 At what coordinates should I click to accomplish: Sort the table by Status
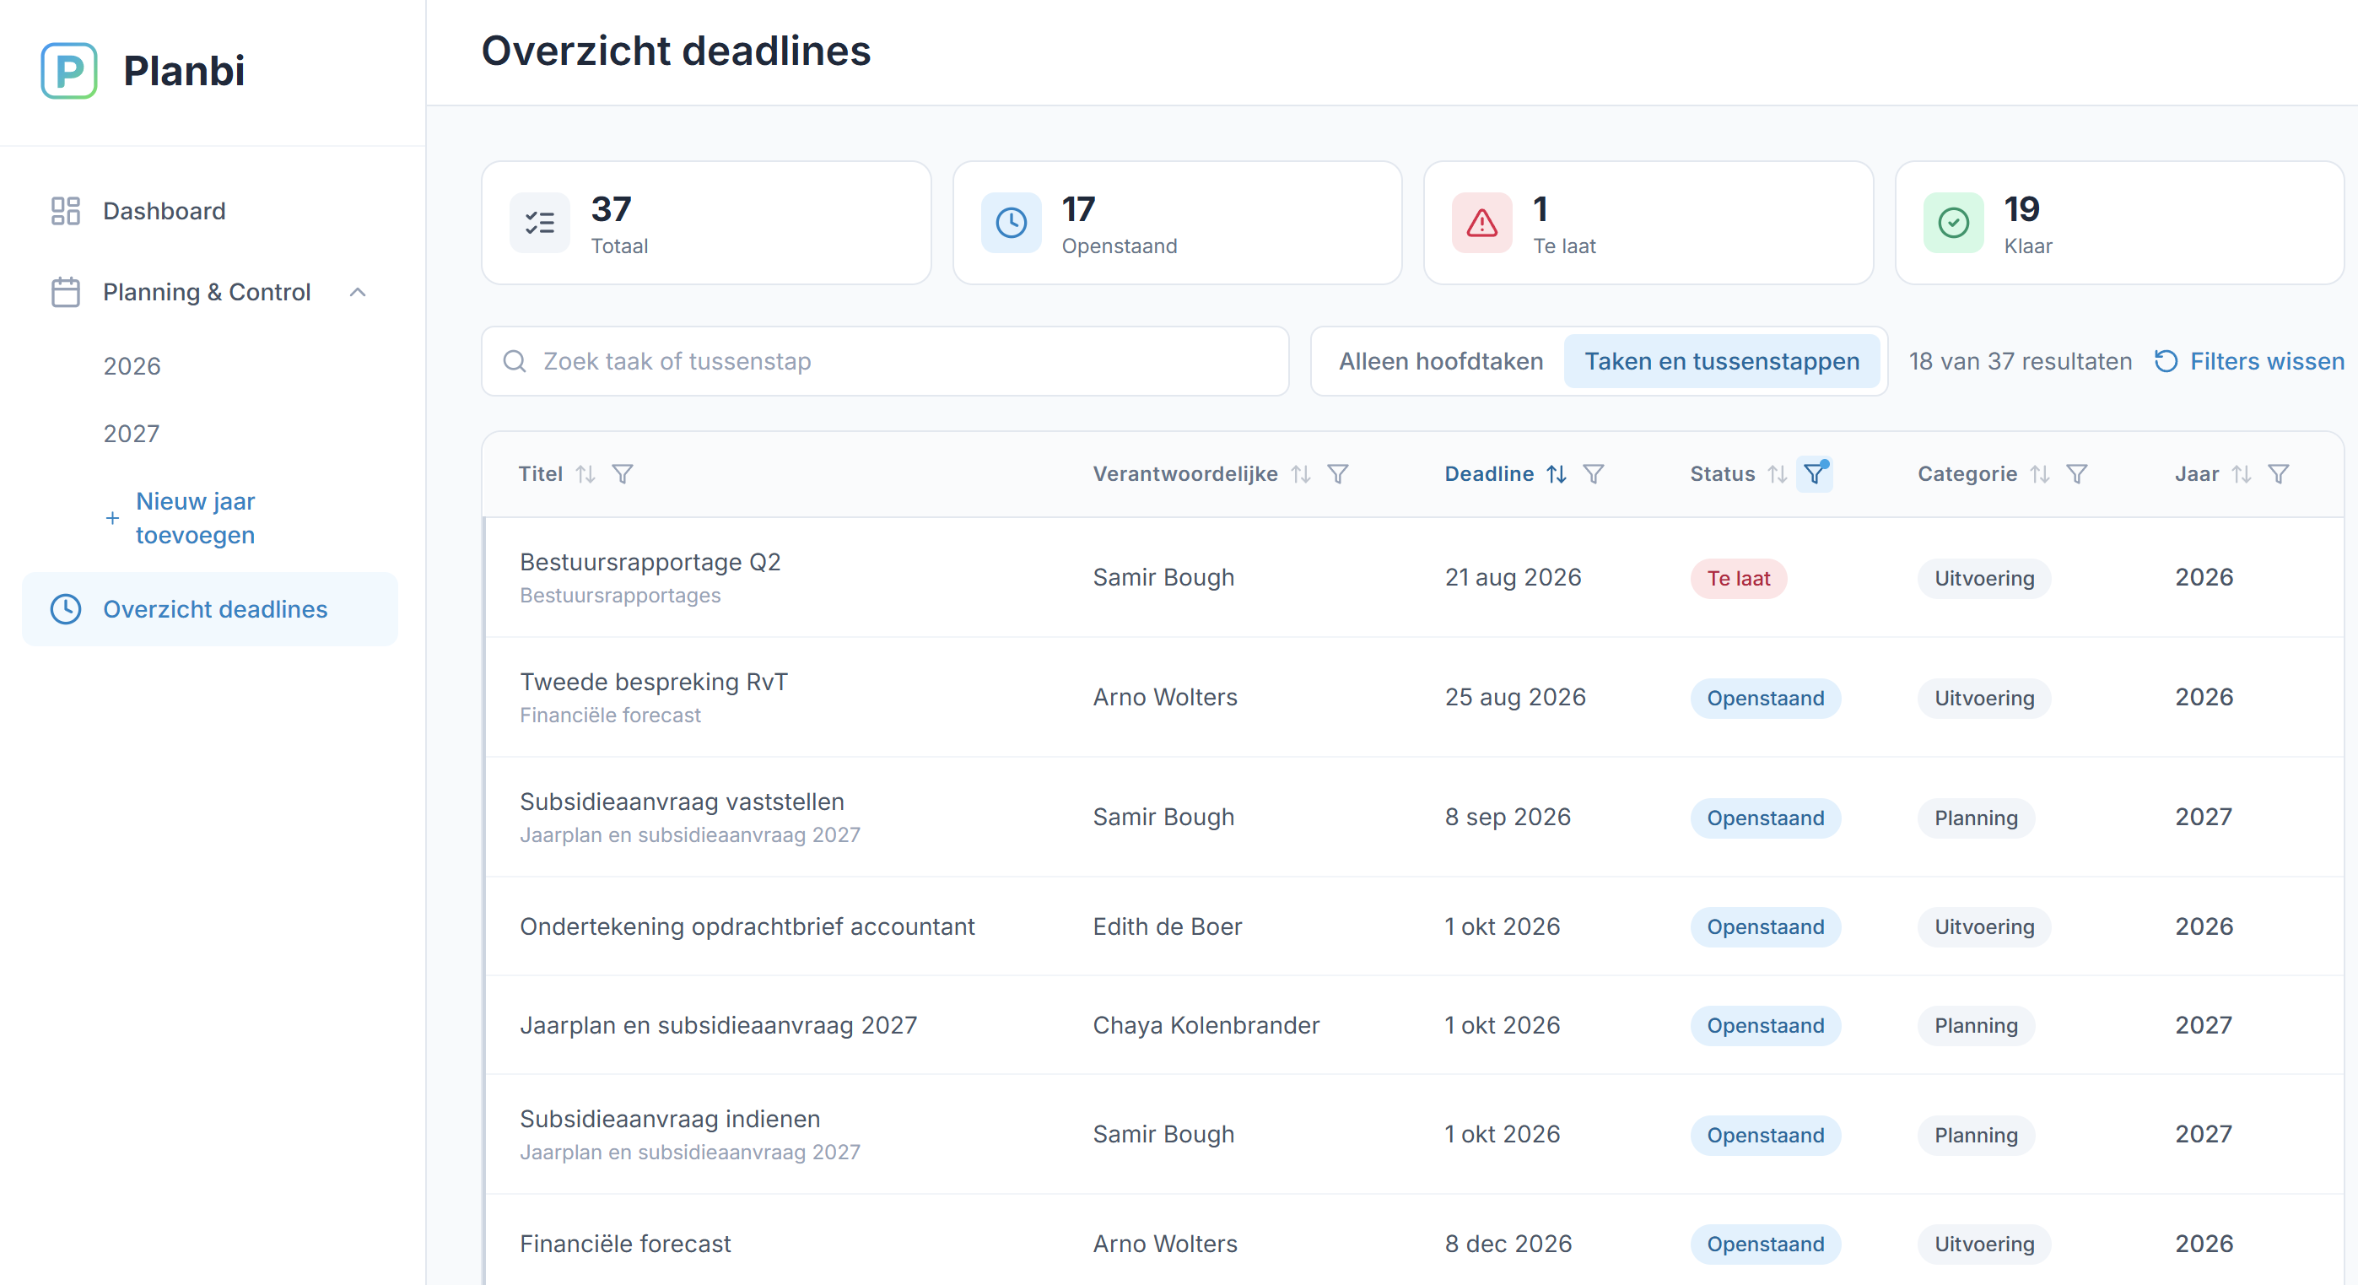[1777, 474]
